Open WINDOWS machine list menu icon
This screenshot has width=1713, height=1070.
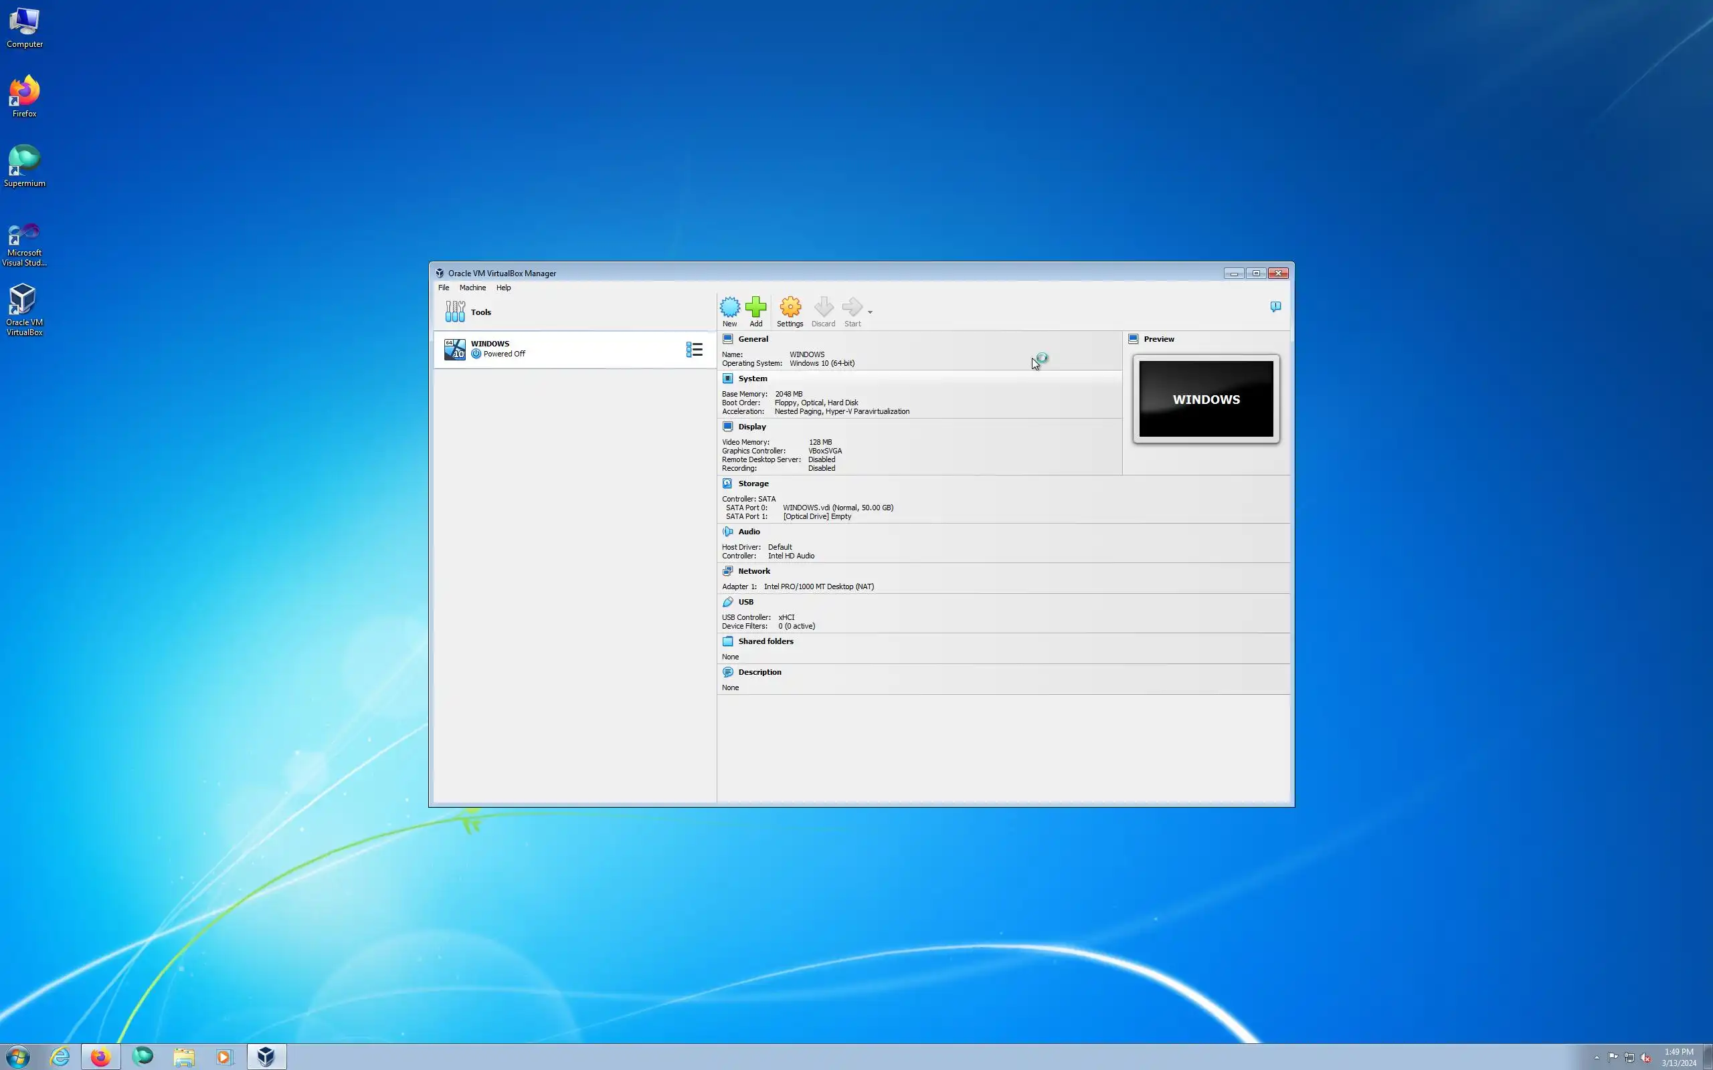(695, 350)
